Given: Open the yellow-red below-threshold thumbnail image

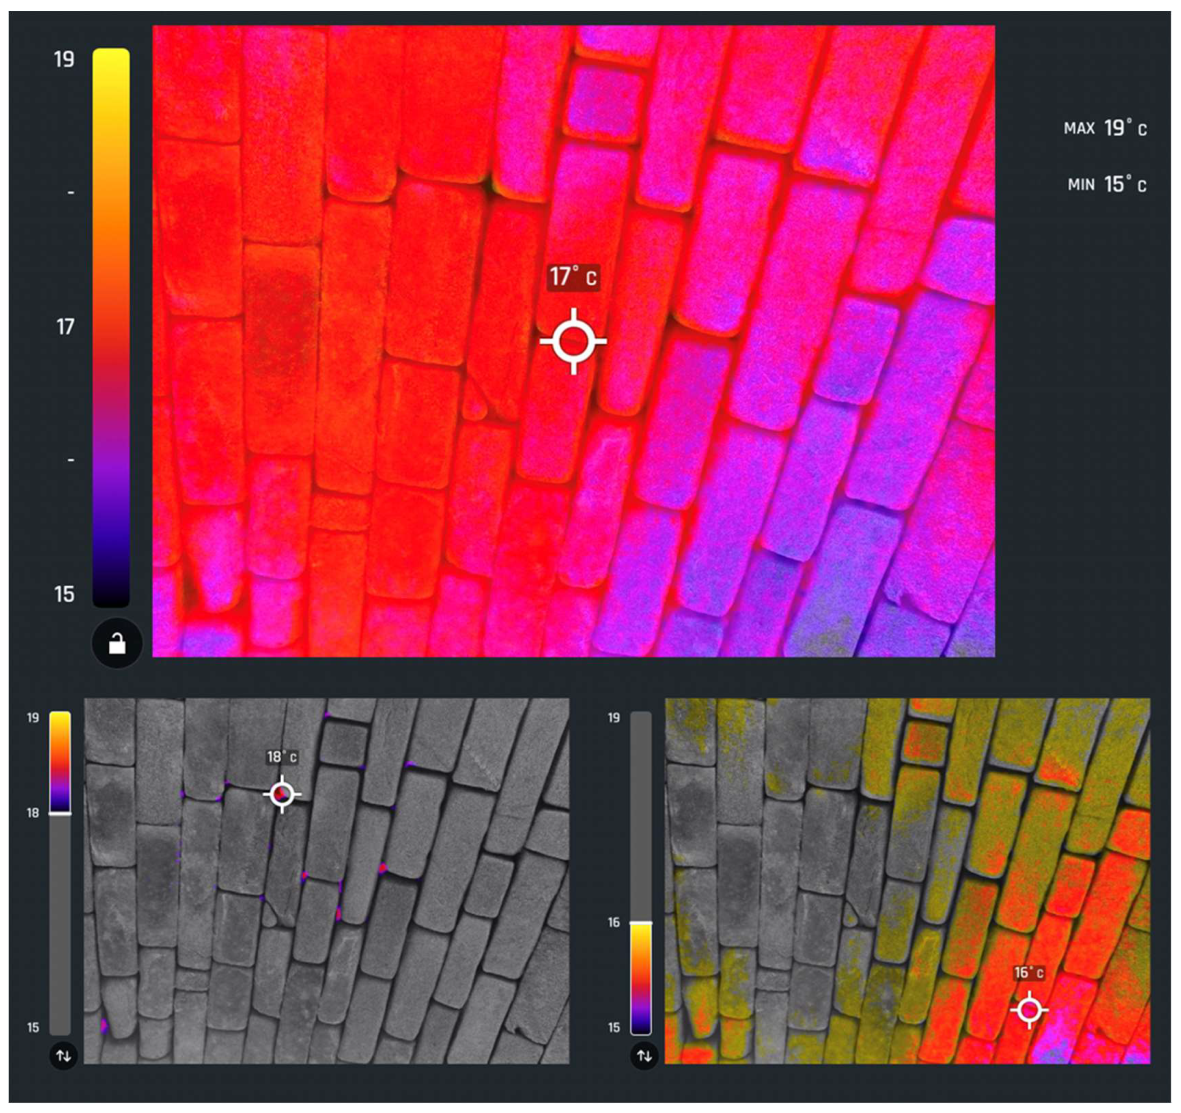Looking at the screenshot, I should [908, 880].
